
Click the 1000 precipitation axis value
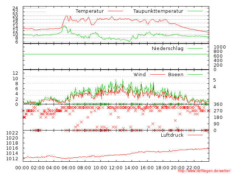click(x=220, y=47)
